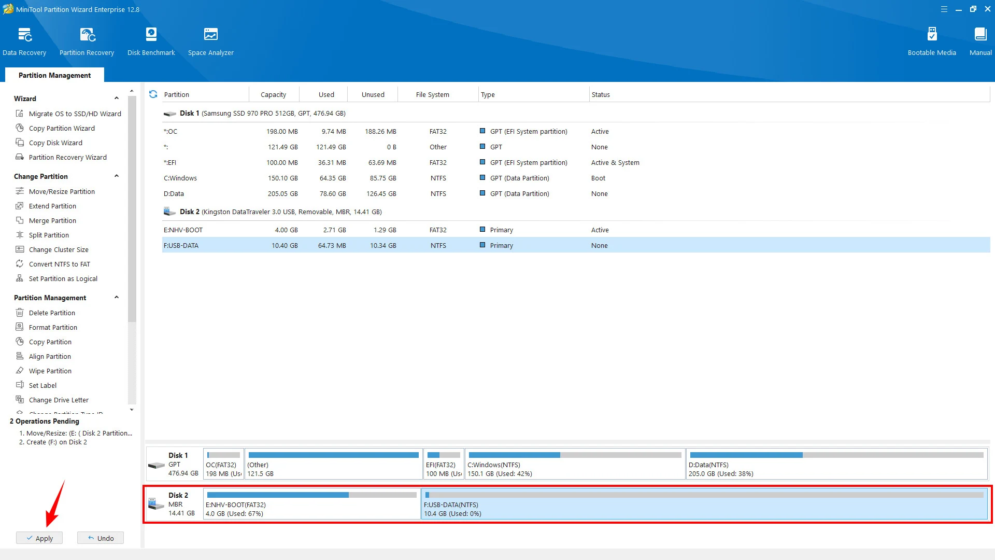
Task: Choose Align Partition
Action: tap(43, 356)
